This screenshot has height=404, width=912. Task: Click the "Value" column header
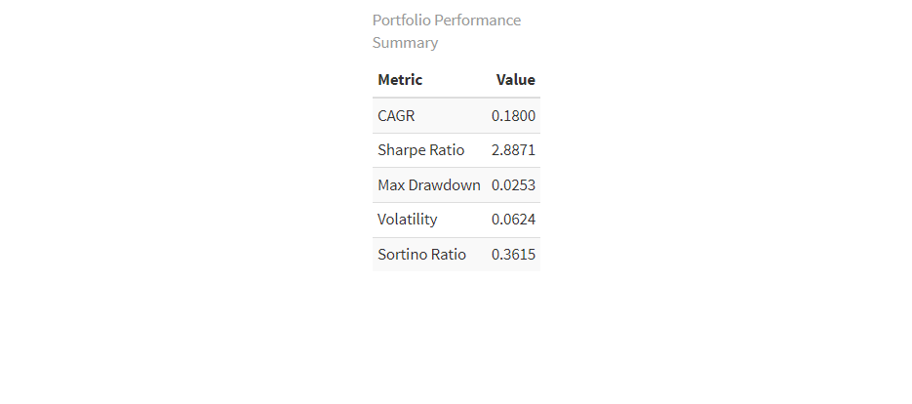pos(515,80)
